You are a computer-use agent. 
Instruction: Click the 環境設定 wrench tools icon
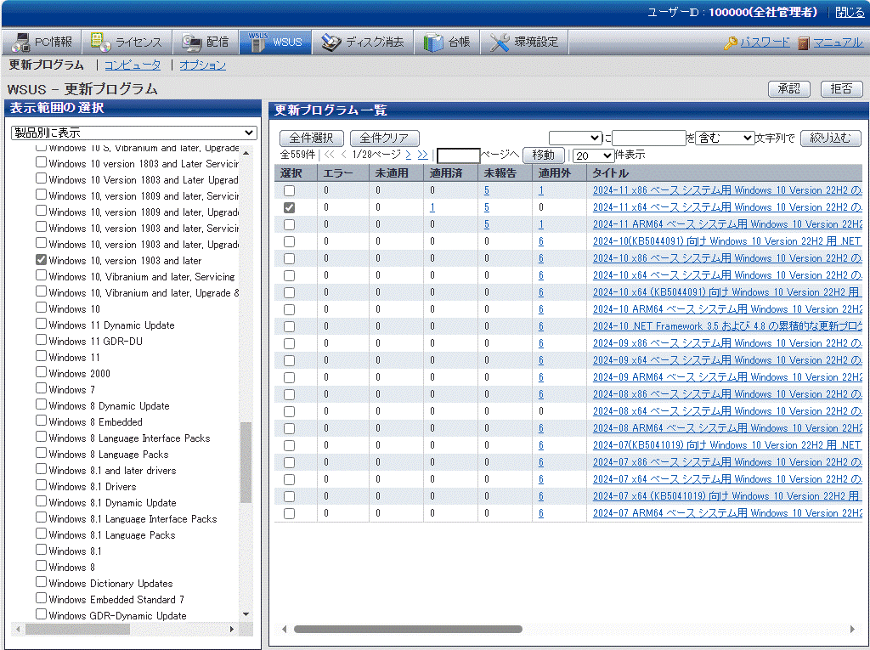pos(500,42)
